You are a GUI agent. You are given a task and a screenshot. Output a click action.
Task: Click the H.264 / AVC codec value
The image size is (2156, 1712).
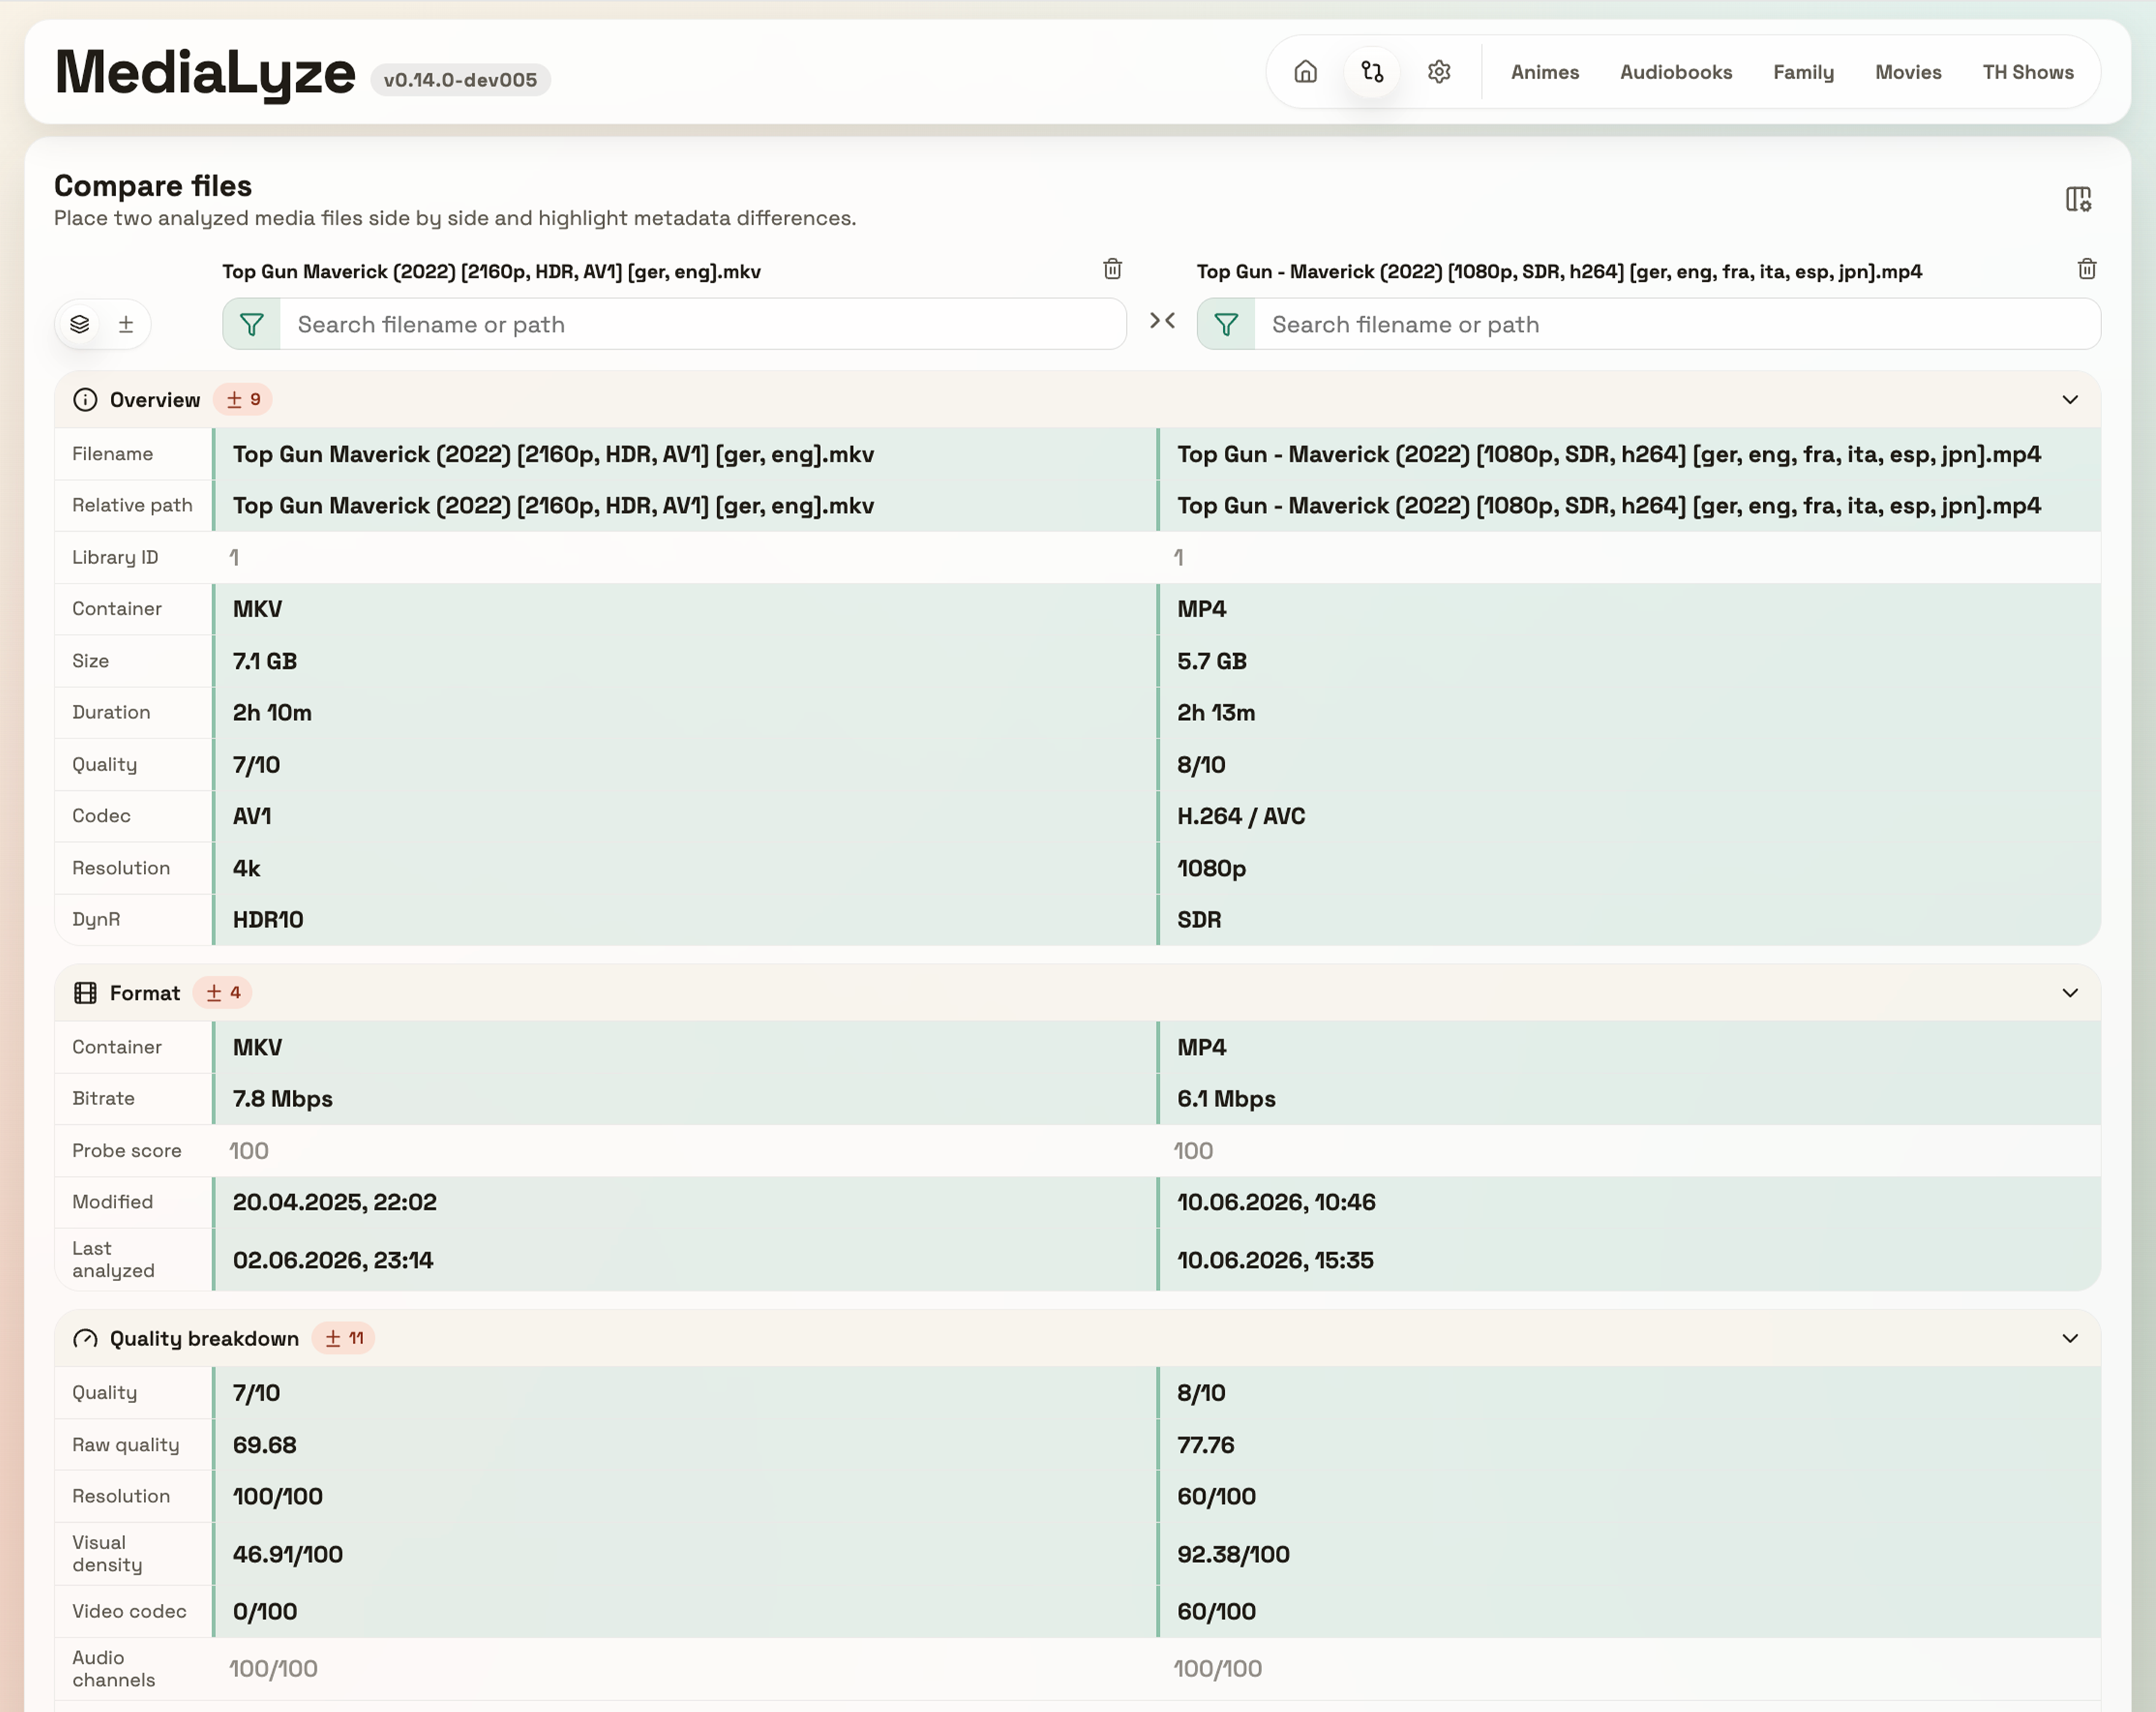tap(1241, 816)
